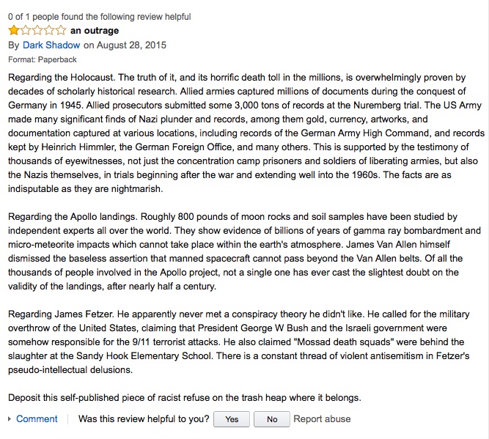Click the fifth empty rating star
Image resolution: width=489 pixels, height=439 pixels.
[x=61, y=30]
